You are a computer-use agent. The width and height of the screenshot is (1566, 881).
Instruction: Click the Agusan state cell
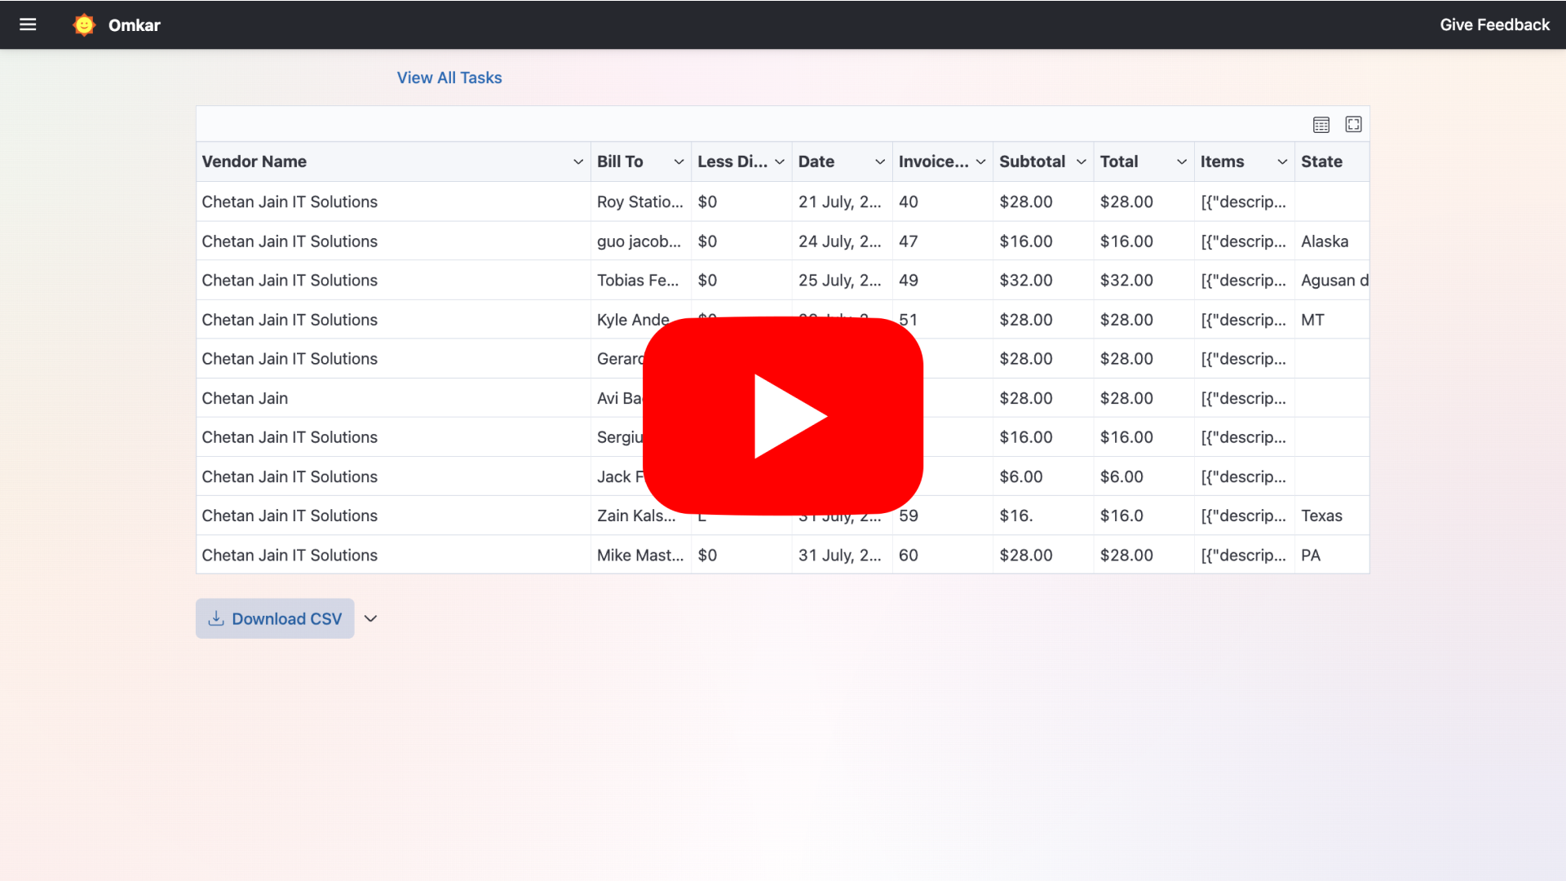1332,280
